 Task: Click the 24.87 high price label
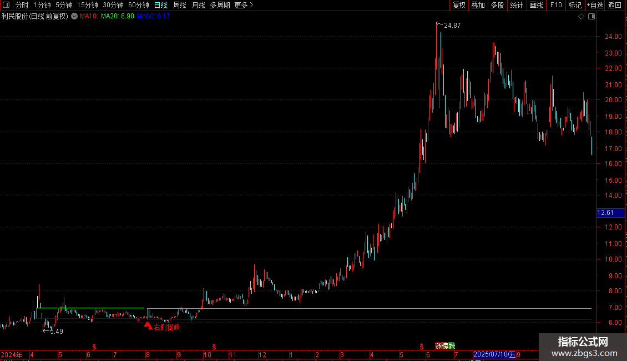452,26
